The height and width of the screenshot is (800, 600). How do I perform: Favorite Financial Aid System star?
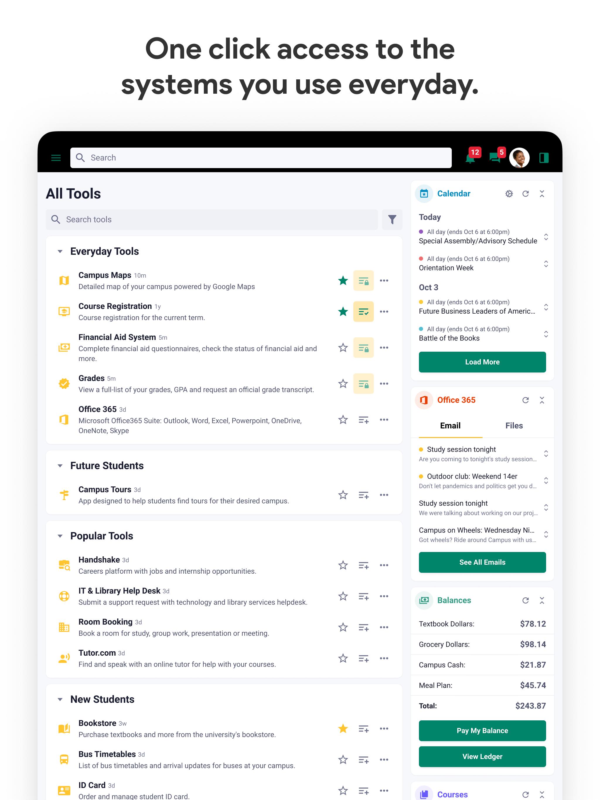coord(343,348)
